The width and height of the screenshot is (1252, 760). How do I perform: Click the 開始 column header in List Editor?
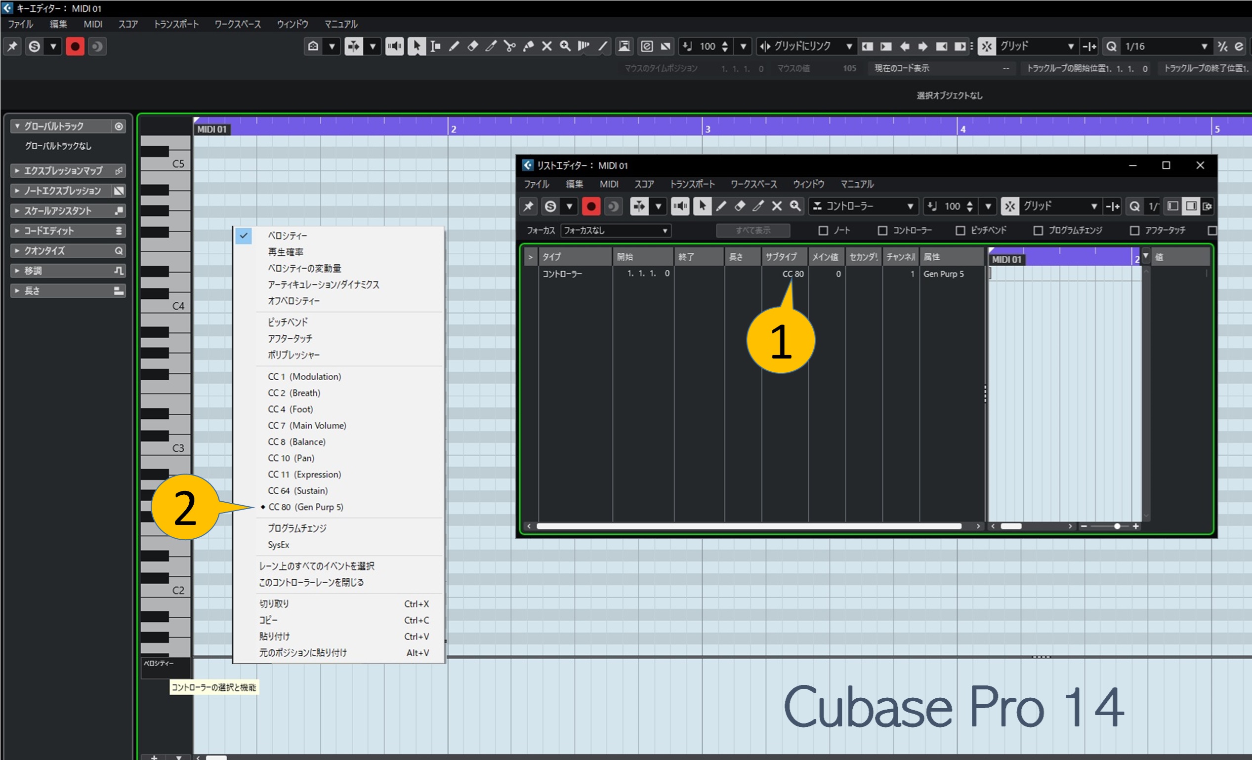tap(643, 257)
